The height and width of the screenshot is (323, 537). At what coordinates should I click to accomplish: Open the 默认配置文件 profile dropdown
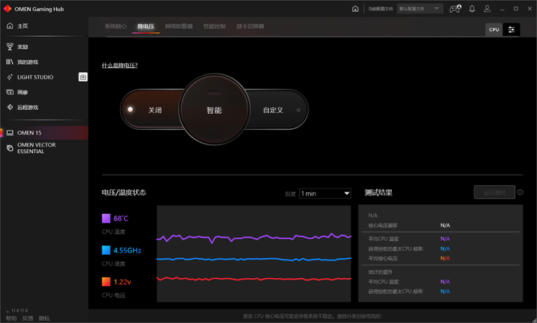(x=420, y=9)
